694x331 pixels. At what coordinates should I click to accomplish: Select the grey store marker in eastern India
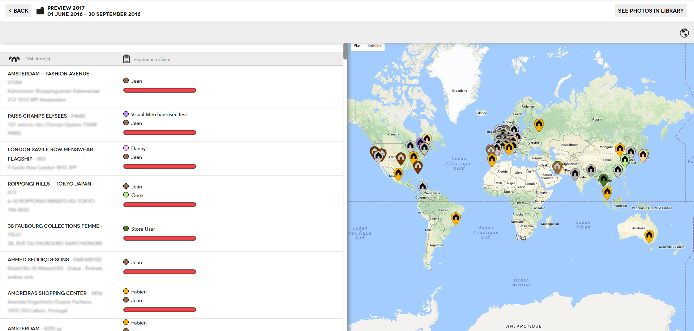point(591,170)
